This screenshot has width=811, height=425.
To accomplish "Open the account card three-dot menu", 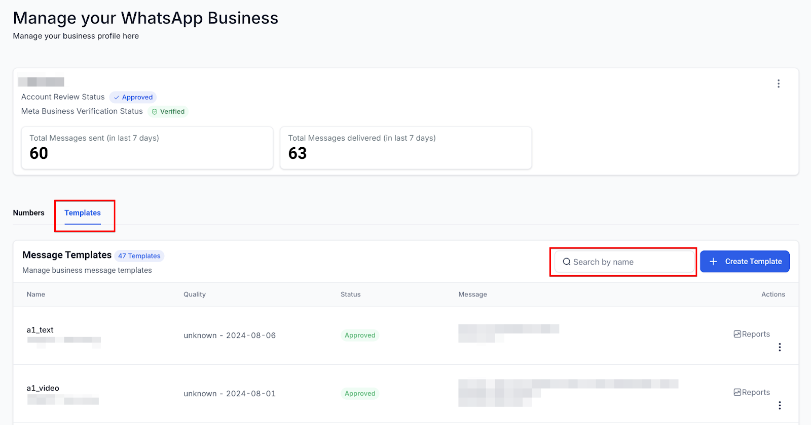I will pos(779,83).
